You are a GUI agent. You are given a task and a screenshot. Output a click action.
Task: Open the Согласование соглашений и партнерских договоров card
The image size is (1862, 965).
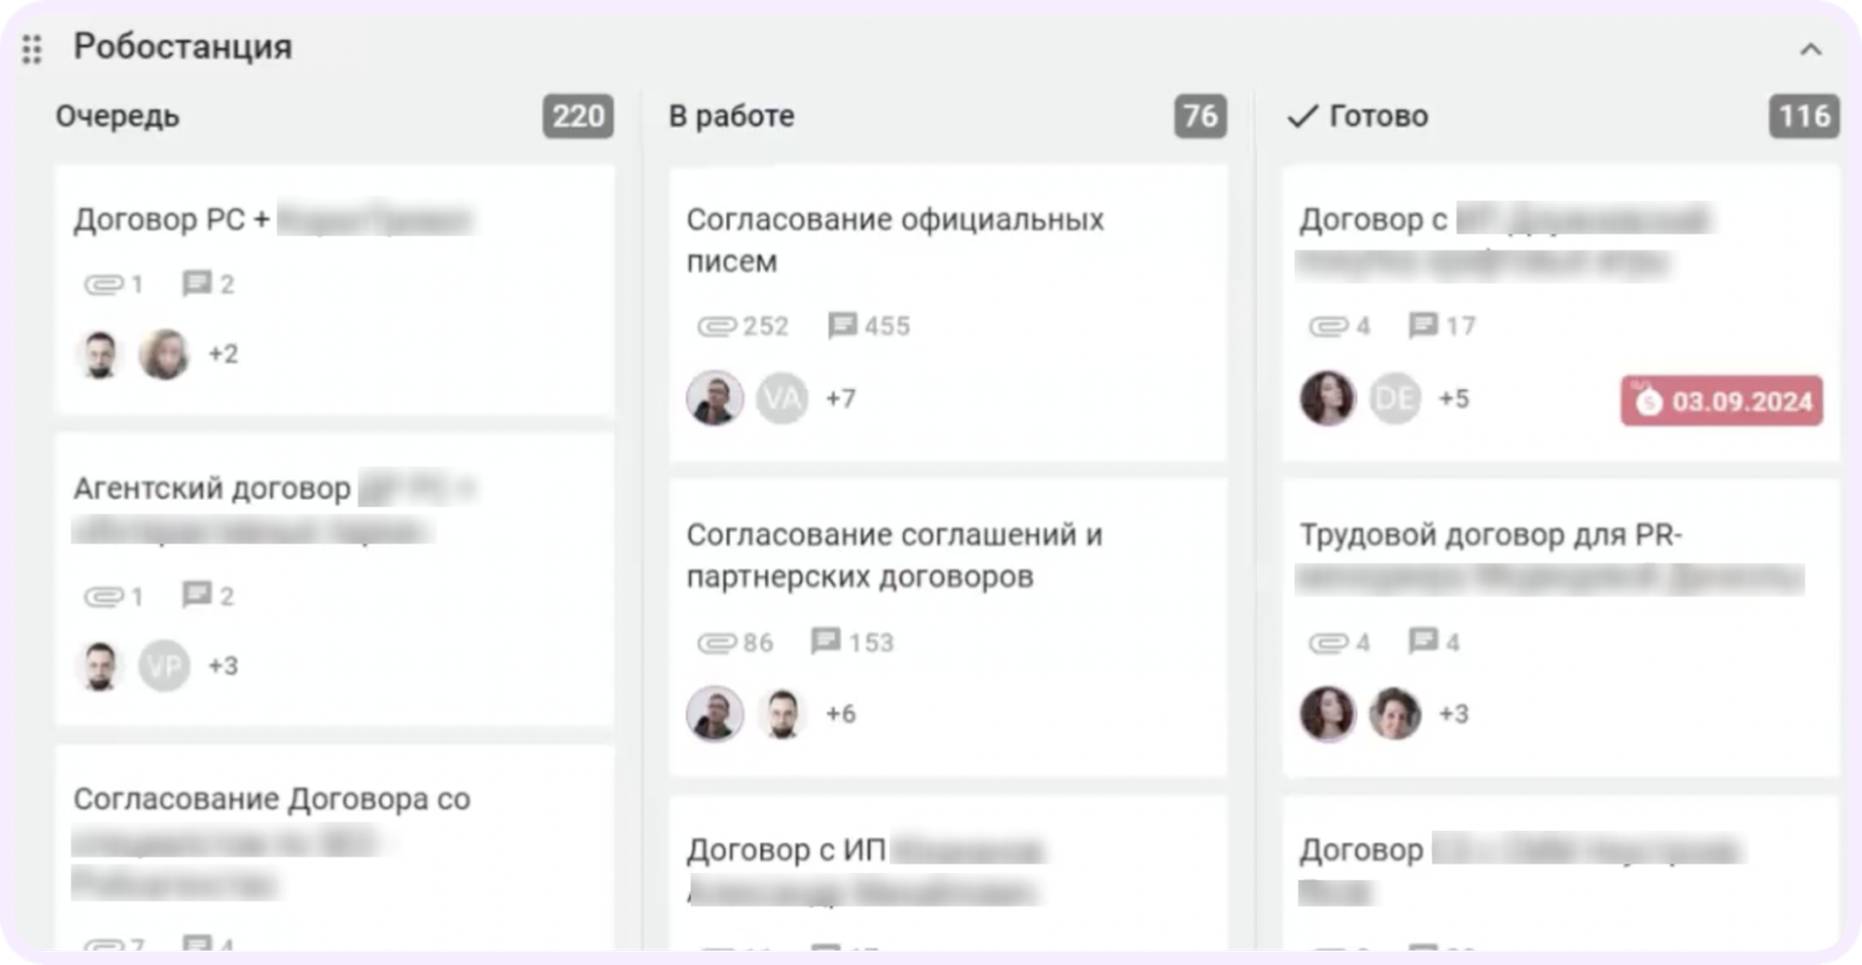tap(894, 556)
